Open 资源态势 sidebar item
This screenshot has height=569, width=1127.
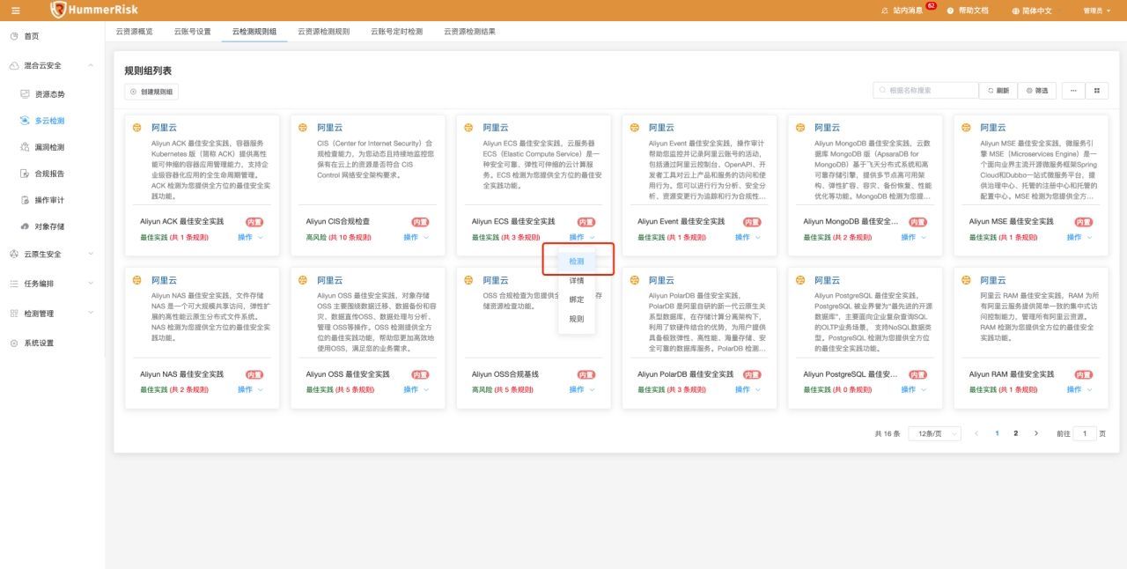point(52,94)
